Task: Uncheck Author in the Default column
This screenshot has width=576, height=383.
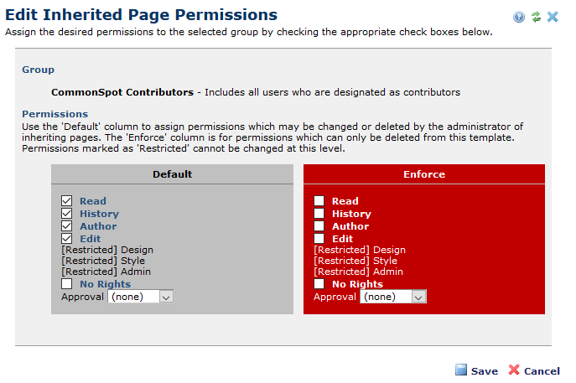Action: pyautogui.click(x=67, y=226)
